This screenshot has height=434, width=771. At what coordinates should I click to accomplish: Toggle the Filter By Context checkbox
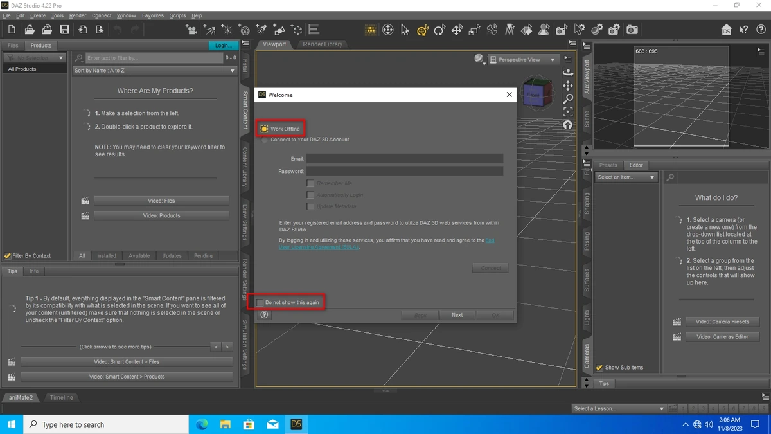8,255
